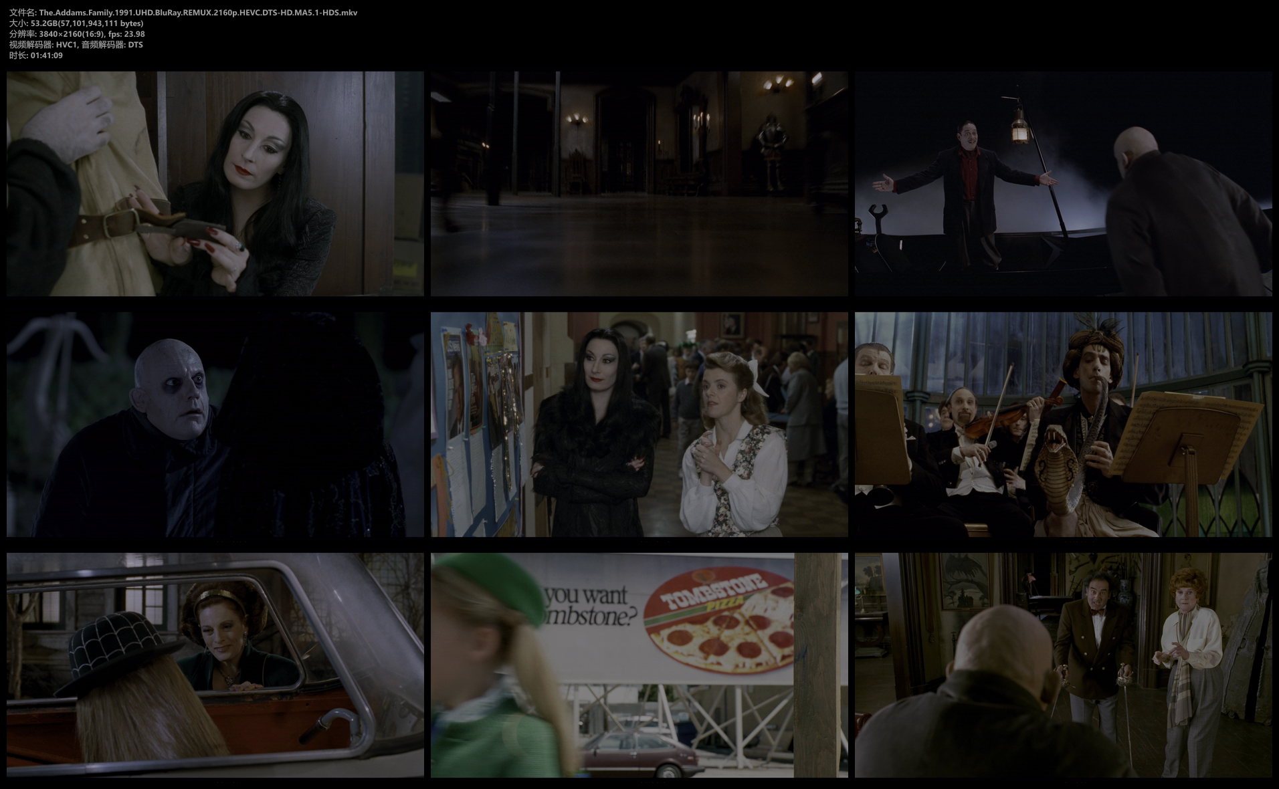Viewport: 1279px width, 789px height.
Task: Open thumbnail of man with lantern on boat
Action: coord(1064,184)
